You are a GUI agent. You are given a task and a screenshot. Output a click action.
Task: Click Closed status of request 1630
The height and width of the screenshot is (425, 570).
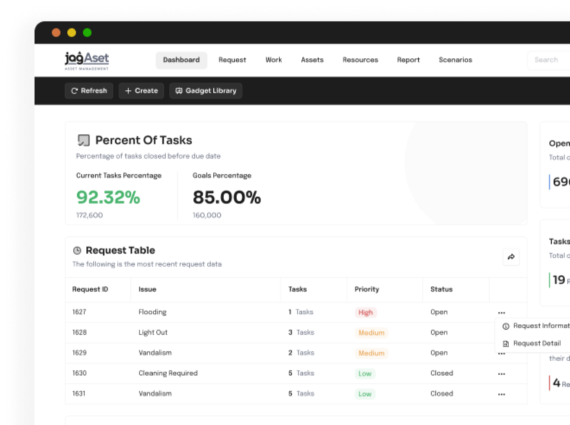(442, 373)
